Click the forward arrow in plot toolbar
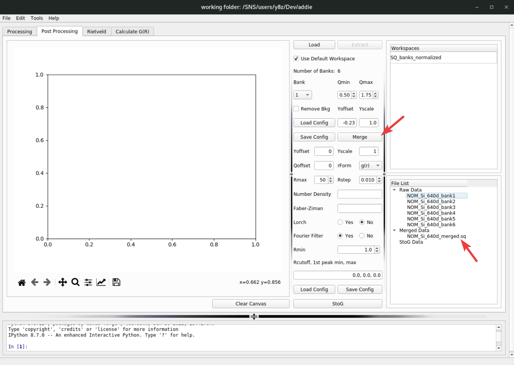The height and width of the screenshot is (365, 514). tap(47, 282)
